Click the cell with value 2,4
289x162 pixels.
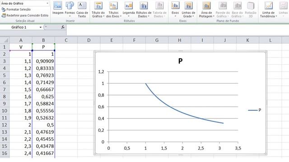[x=21, y=153]
